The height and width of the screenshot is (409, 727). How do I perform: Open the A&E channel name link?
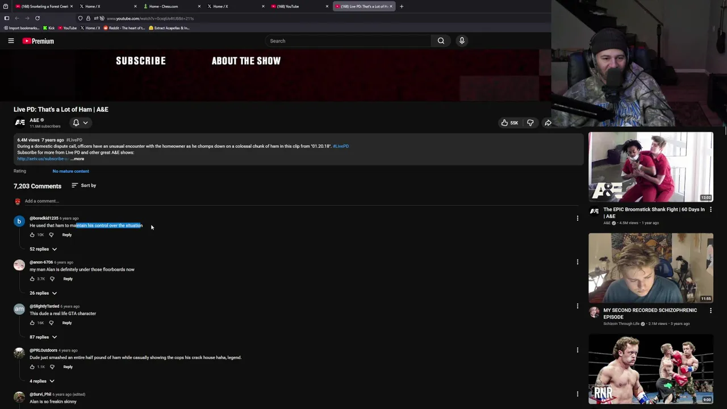34,120
